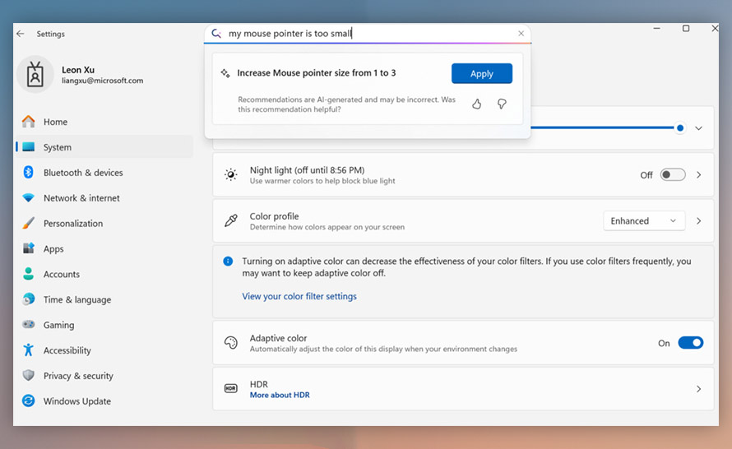
Task: Open Apps settings
Action: (x=104, y=249)
